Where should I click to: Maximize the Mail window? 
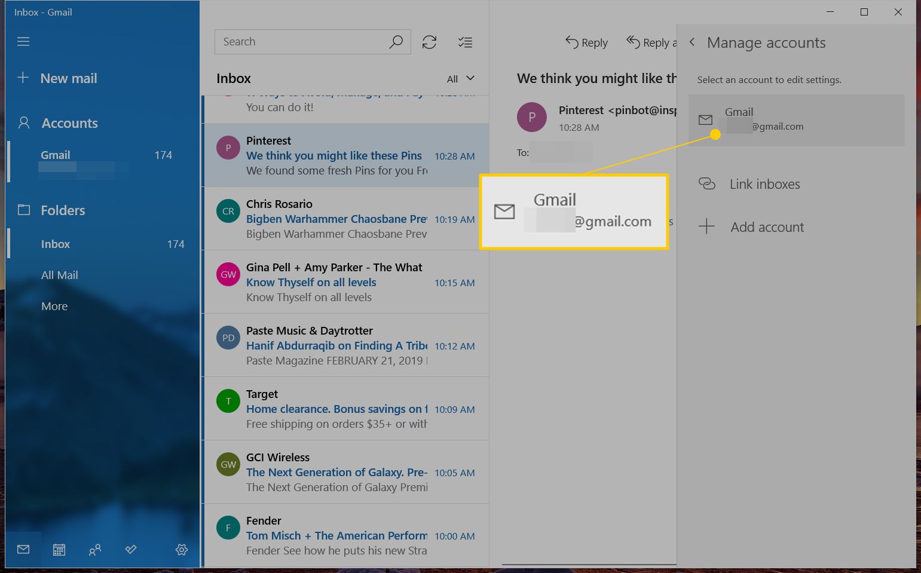click(864, 12)
